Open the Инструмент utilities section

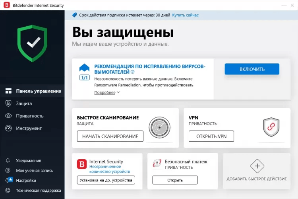(29, 128)
